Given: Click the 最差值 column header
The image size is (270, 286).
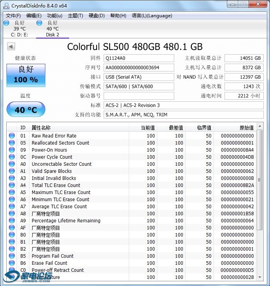Looking at the screenshot, I should 171,128.
